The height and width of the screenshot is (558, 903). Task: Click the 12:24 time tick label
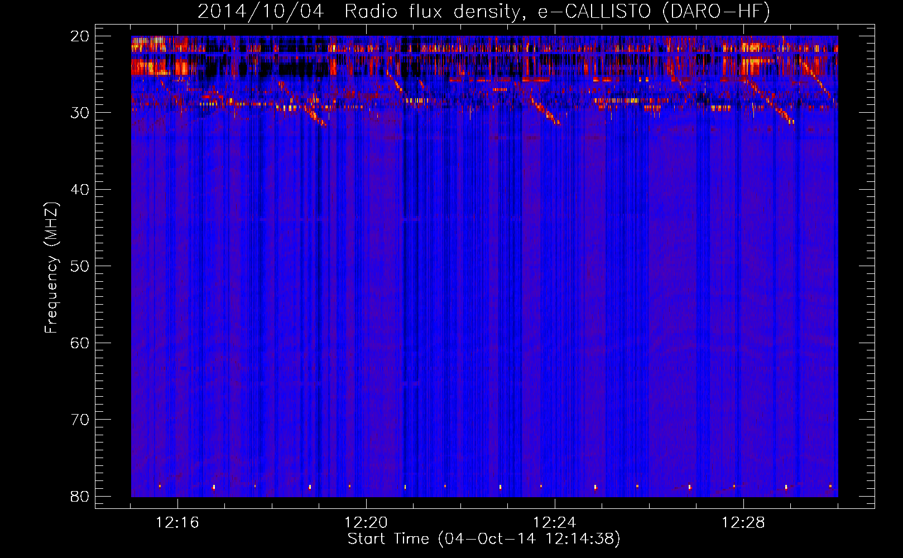pyautogui.click(x=555, y=523)
